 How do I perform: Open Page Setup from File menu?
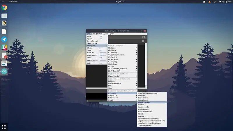click(x=97, y=55)
